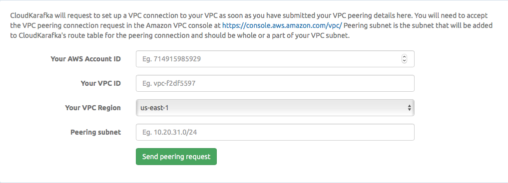
Task: Click the Peering subnet input field
Action: click(275, 132)
